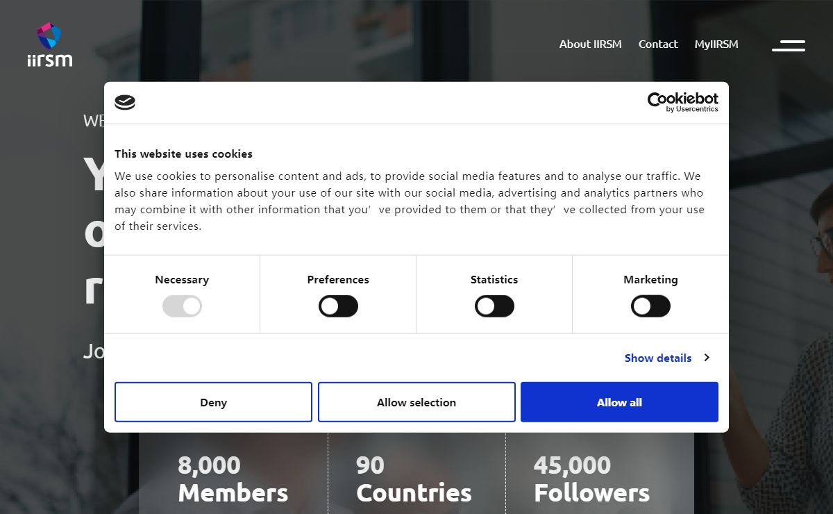The width and height of the screenshot is (833, 514).
Task: Click the Cookiebot oval logo icon
Action: (x=125, y=103)
